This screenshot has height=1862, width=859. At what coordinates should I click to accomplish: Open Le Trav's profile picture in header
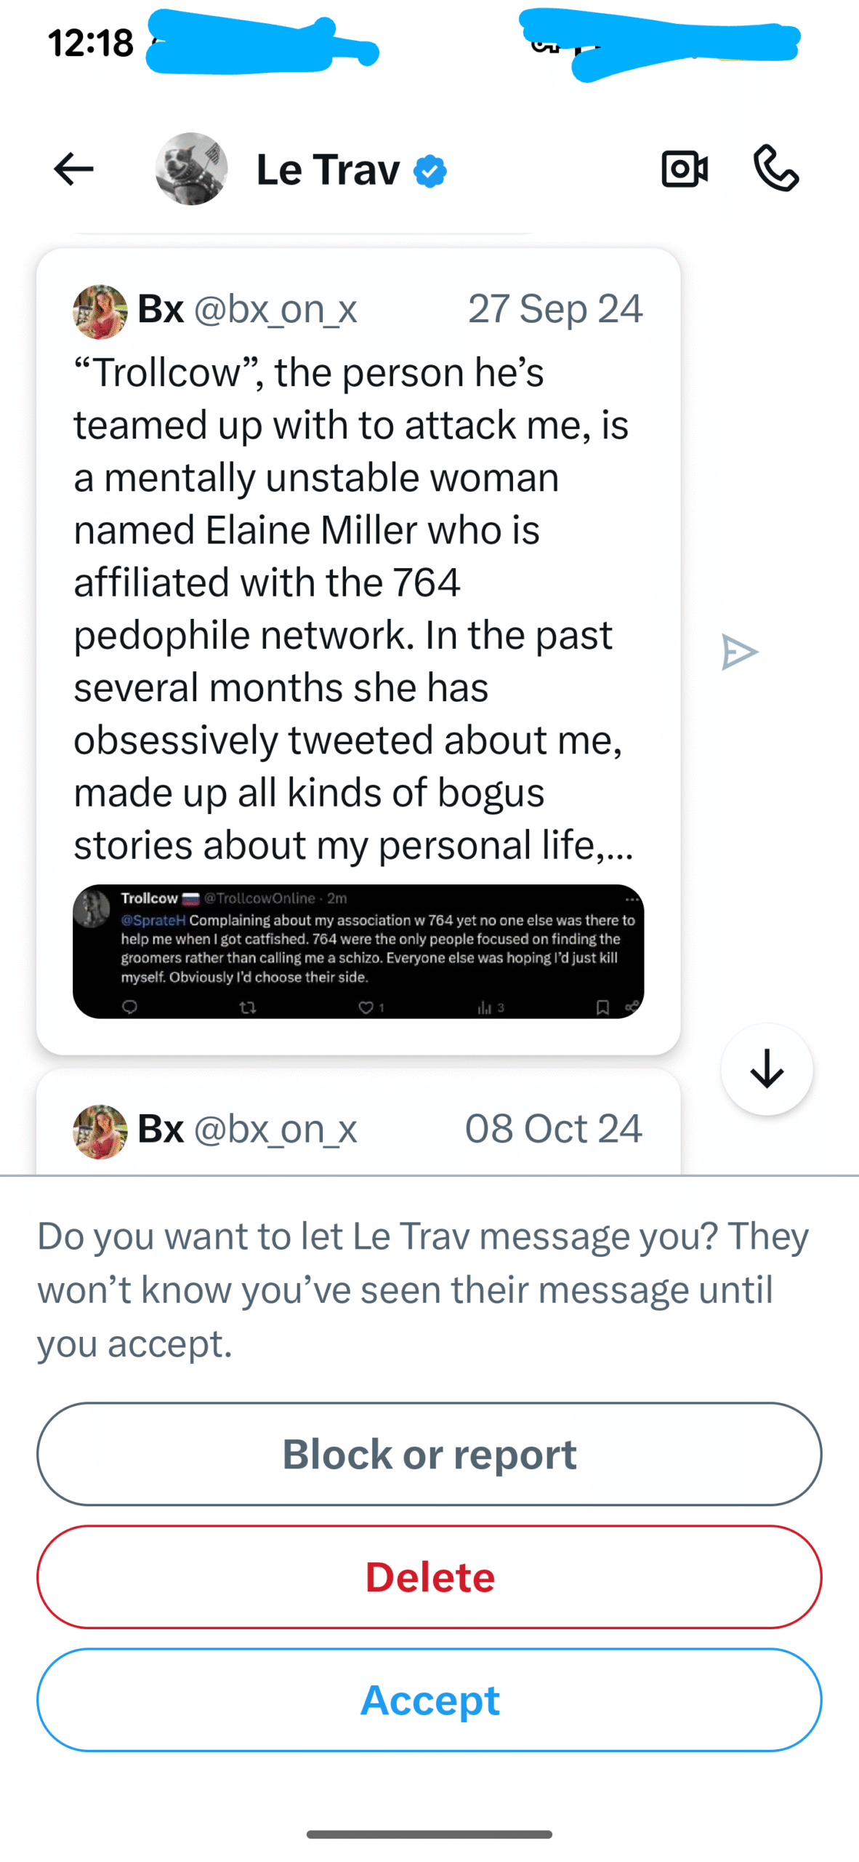(x=191, y=169)
